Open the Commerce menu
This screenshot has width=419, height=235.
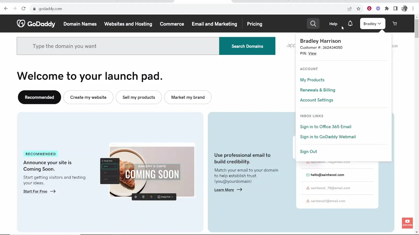[172, 24]
